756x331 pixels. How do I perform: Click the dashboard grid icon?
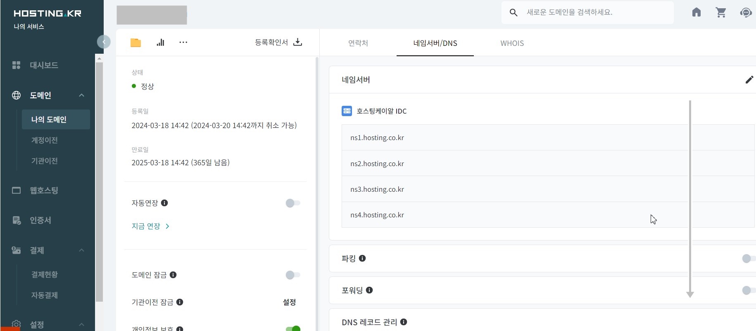point(16,65)
